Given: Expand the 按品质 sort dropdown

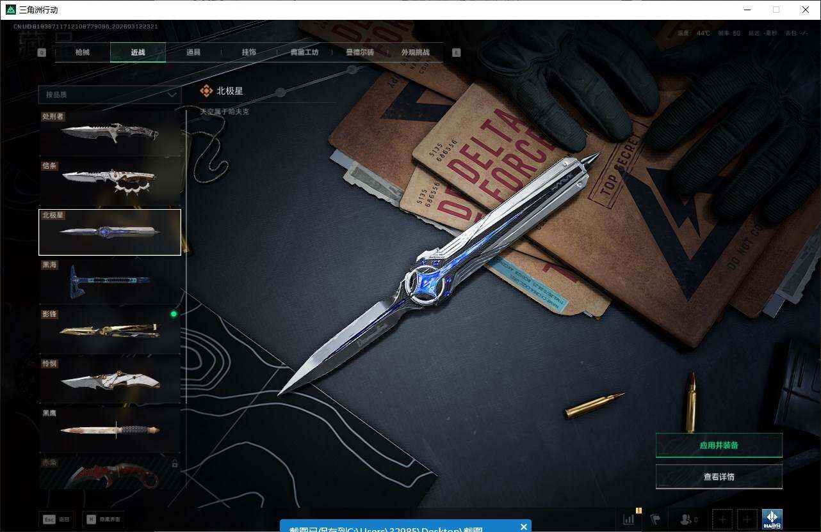Looking at the screenshot, I should pyautogui.click(x=110, y=95).
